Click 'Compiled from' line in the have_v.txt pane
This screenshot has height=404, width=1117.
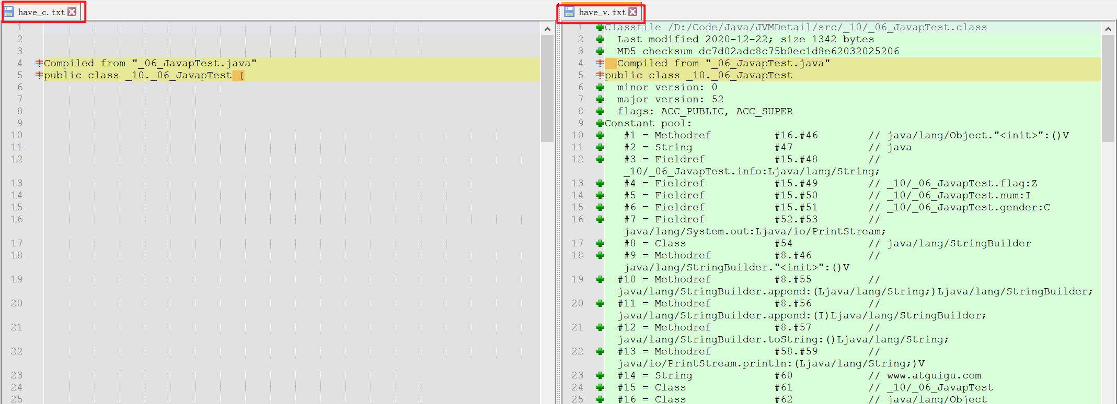click(723, 63)
